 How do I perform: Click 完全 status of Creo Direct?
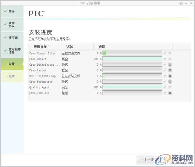tap(65, 59)
